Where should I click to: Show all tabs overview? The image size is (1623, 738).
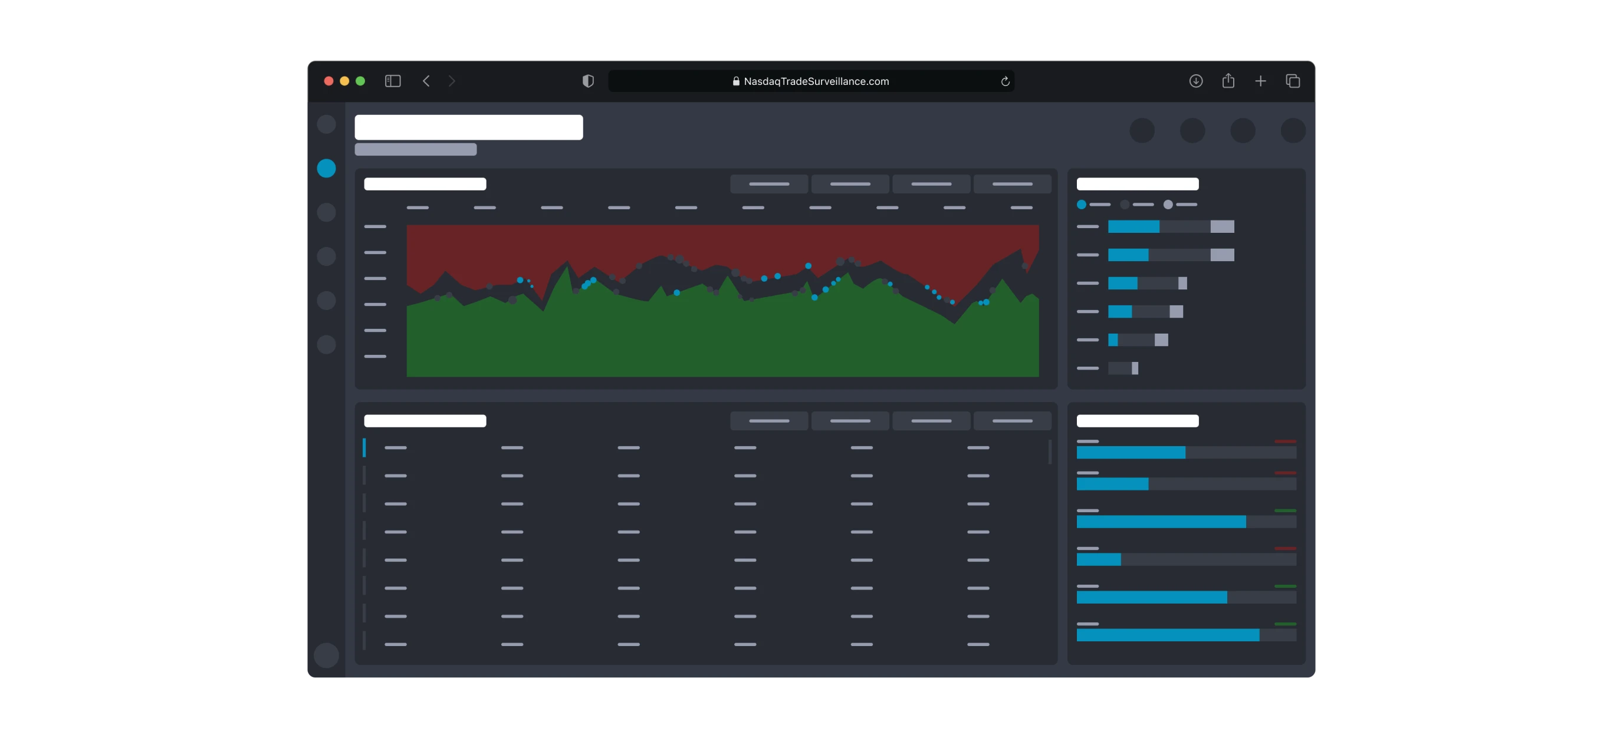coord(1293,81)
